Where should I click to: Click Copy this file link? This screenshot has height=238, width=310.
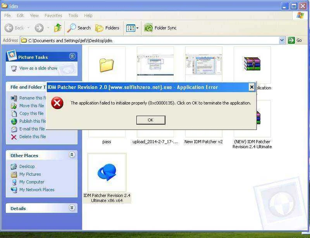pyautogui.click(x=31, y=113)
